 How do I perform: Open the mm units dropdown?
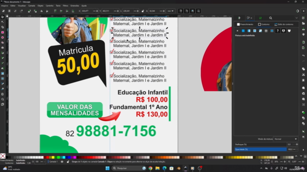(170, 11)
